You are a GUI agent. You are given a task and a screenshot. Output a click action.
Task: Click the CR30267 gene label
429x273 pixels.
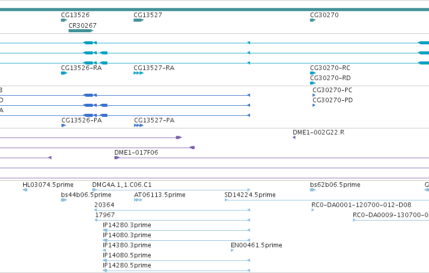[x=82, y=25]
